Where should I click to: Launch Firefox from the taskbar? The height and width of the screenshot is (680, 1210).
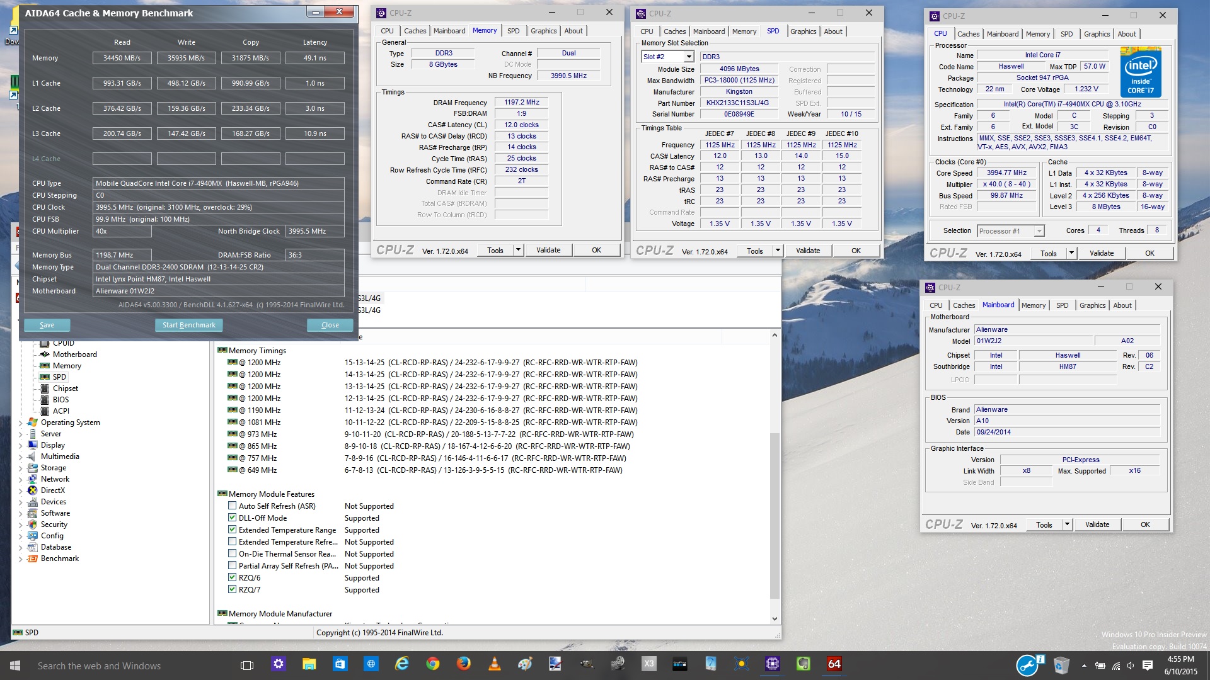point(463,664)
